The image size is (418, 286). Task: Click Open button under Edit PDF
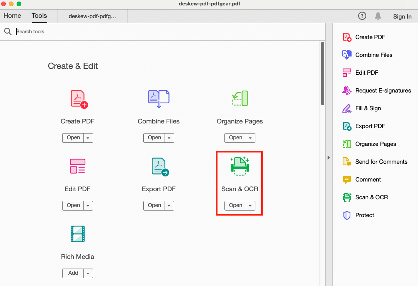tap(73, 206)
